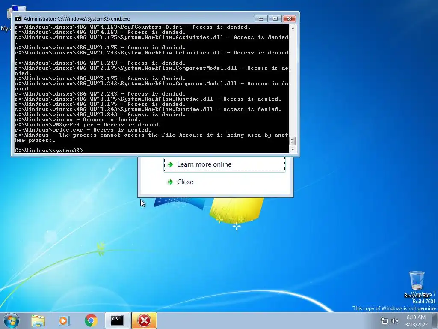Screen dimensions: 438x329
Task: Click the PerfCounters_D.ini output line
Action: coord(133,27)
